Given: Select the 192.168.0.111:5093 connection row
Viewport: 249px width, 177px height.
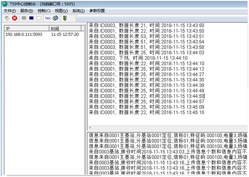Looking at the screenshot, I should [44, 34].
